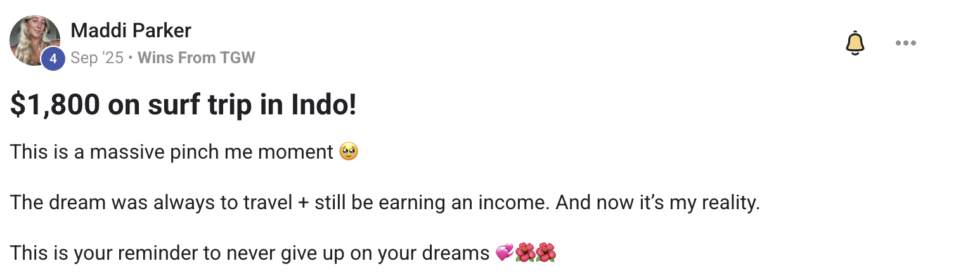The image size is (956, 273).
Task: Click the Sep '25 post timestamp
Action: point(97,58)
